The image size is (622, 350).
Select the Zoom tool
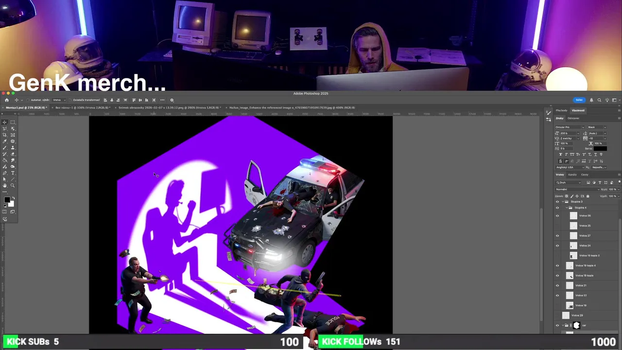point(13,185)
